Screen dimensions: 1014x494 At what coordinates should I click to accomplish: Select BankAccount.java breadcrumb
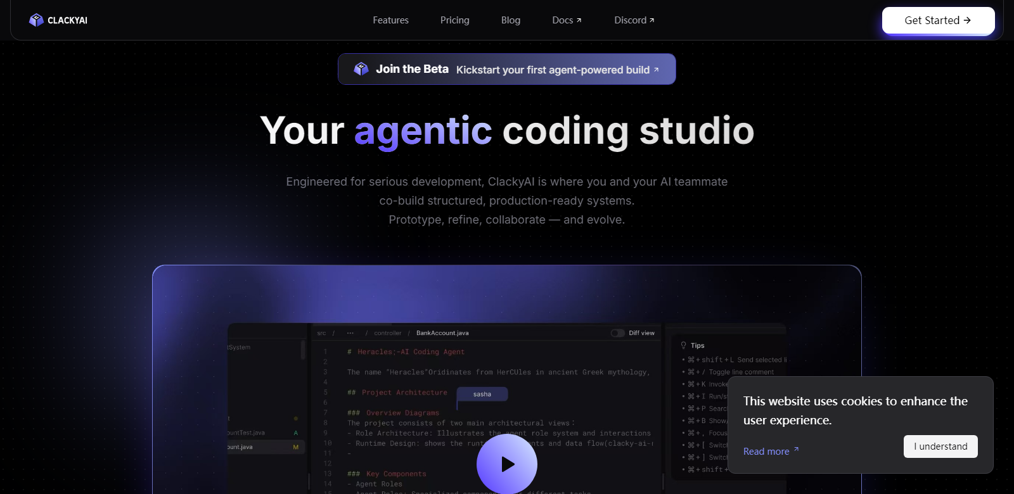(442, 333)
